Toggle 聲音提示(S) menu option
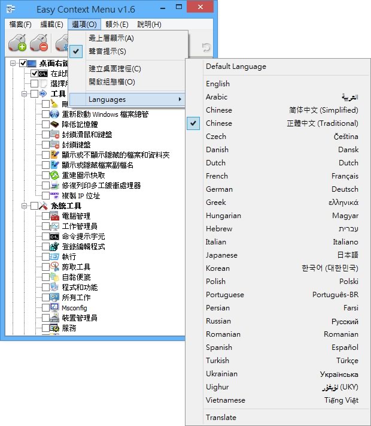The image size is (371, 426). tap(127, 52)
